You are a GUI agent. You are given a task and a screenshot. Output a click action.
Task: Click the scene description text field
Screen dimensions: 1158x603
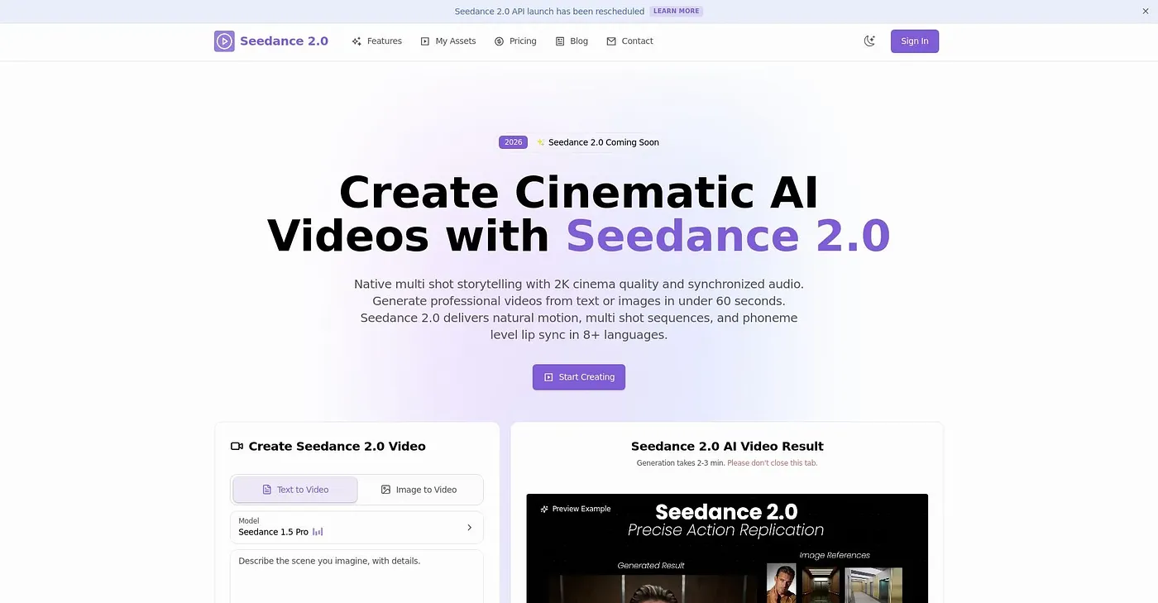356,577
